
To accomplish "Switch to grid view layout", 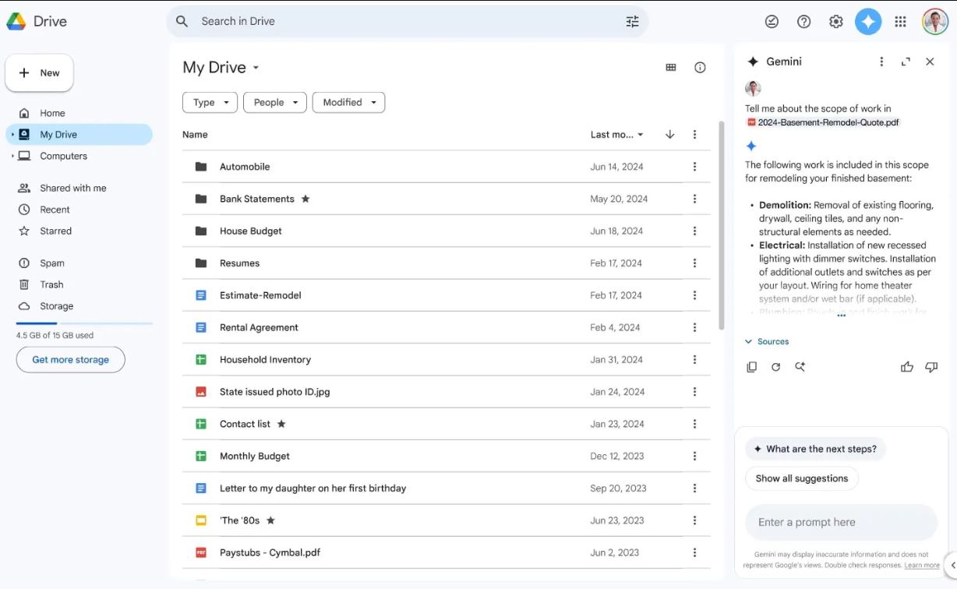I will [670, 67].
